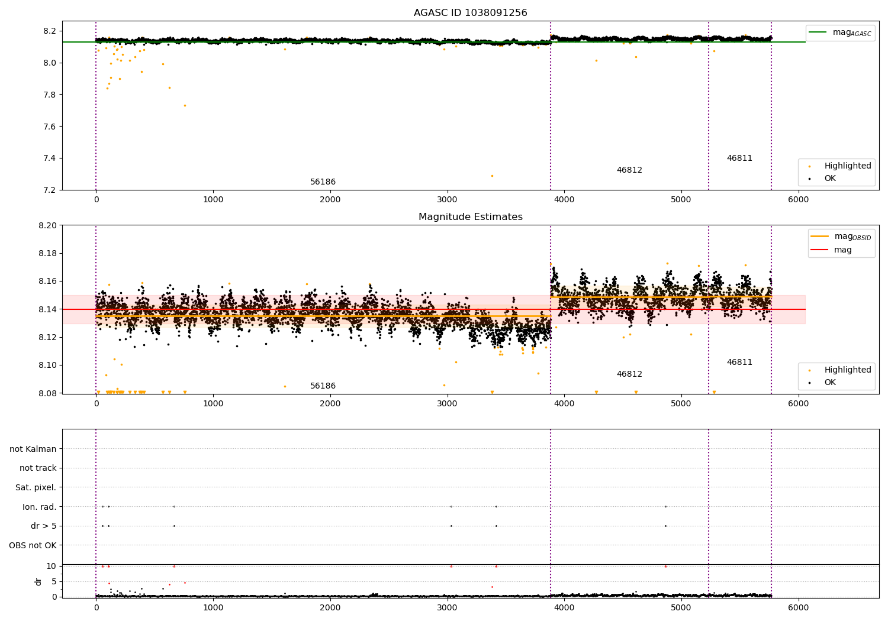The image size is (888, 621).
Task: Click the 6000 x-tick under the top plot
Action: point(798,200)
